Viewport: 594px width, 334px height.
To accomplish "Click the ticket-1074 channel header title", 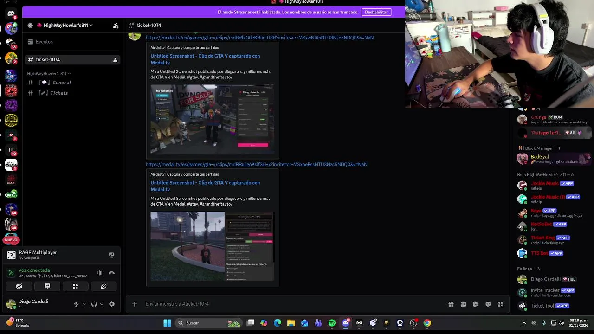I will click(149, 25).
